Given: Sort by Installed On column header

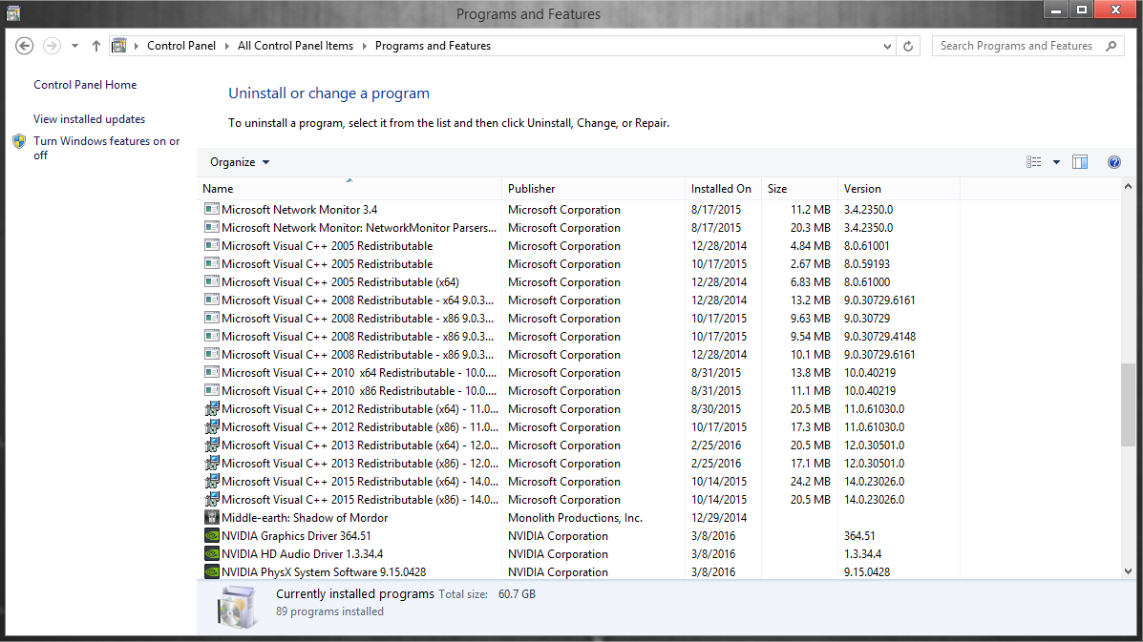Looking at the screenshot, I should (x=723, y=189).
